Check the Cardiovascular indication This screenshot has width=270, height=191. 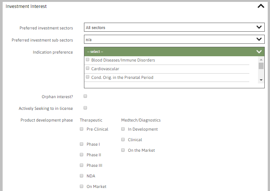(88, 69)
